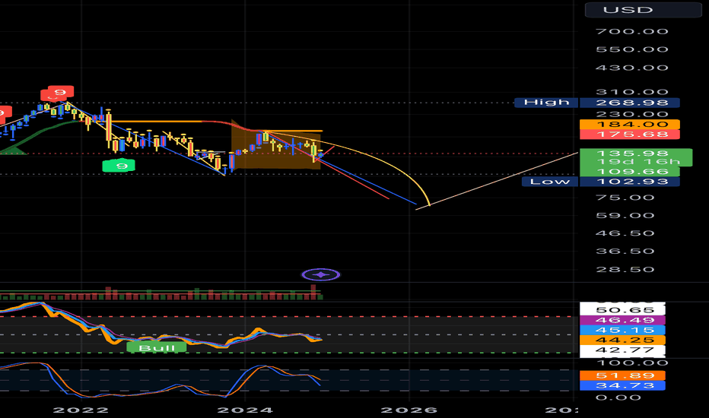
Task: Click the purple sparkle event icon
Action: (x=320, y=274)
